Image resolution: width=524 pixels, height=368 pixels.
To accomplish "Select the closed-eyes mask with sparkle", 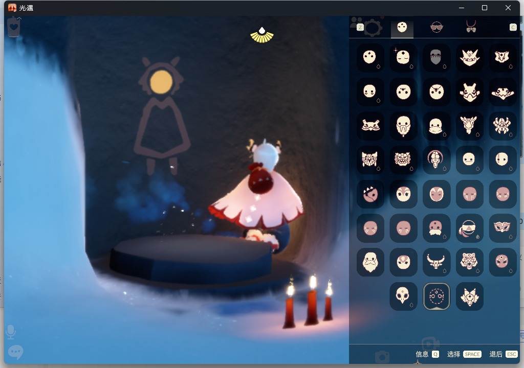I will (403, 57).
